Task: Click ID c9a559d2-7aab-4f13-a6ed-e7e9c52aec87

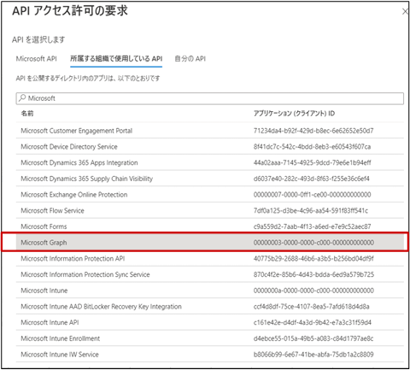Action: (313, 226)
